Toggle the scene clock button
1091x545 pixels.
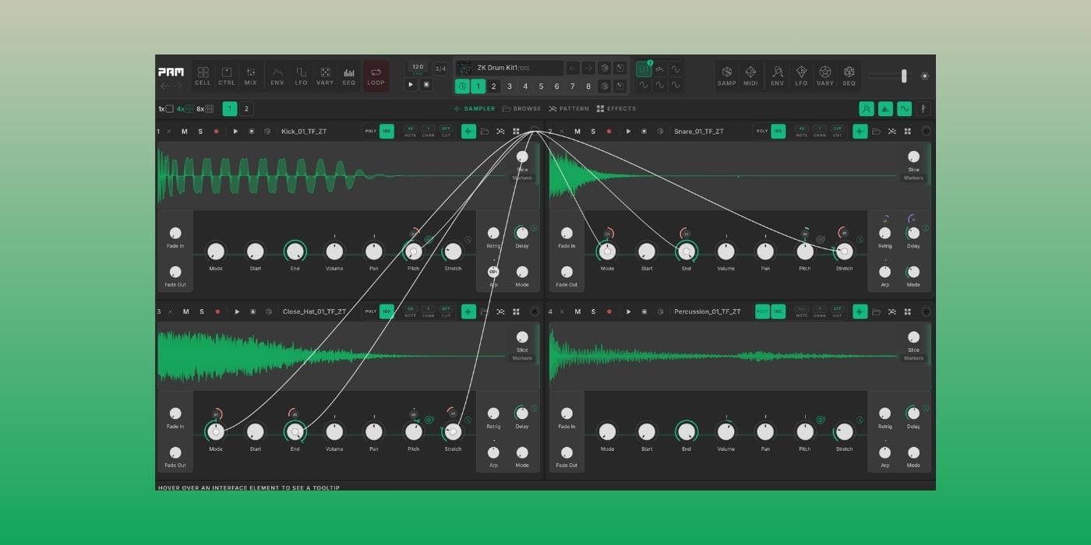pyautogui.click(x=462, y=86)
